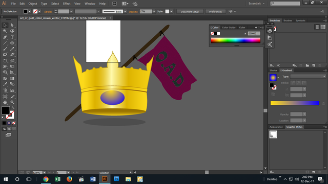Image resolution: width=328 pixels, height=184 pixels.
Task: Select the Scale tool
Action: click(x=12, y=61)
